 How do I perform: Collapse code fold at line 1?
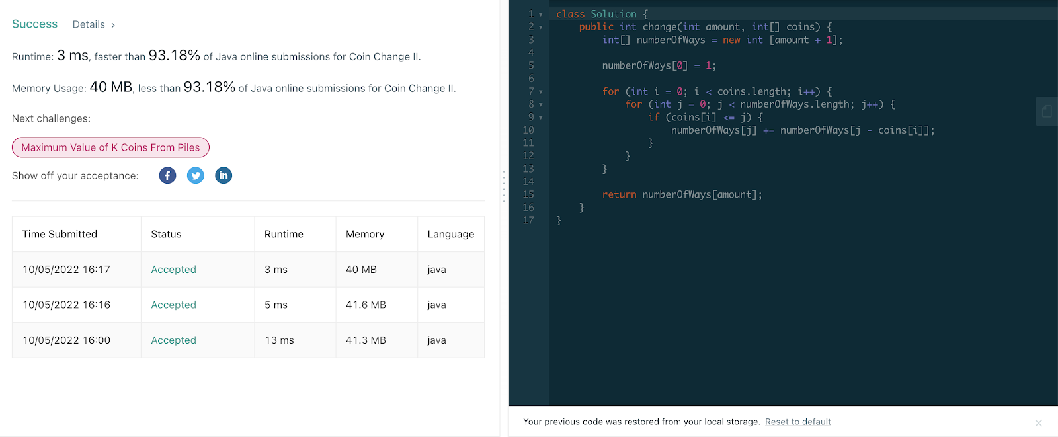click(541, 15)
